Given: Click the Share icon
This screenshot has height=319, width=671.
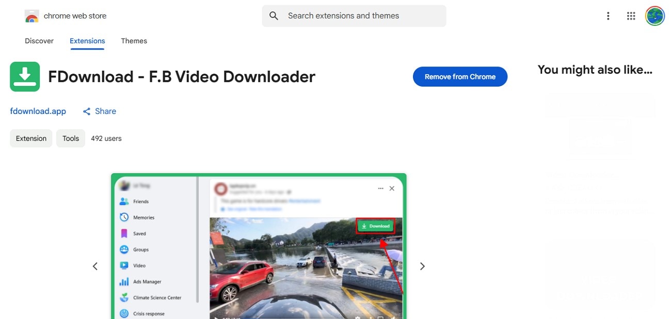Looking at the screenshot, I should [87, 111].
